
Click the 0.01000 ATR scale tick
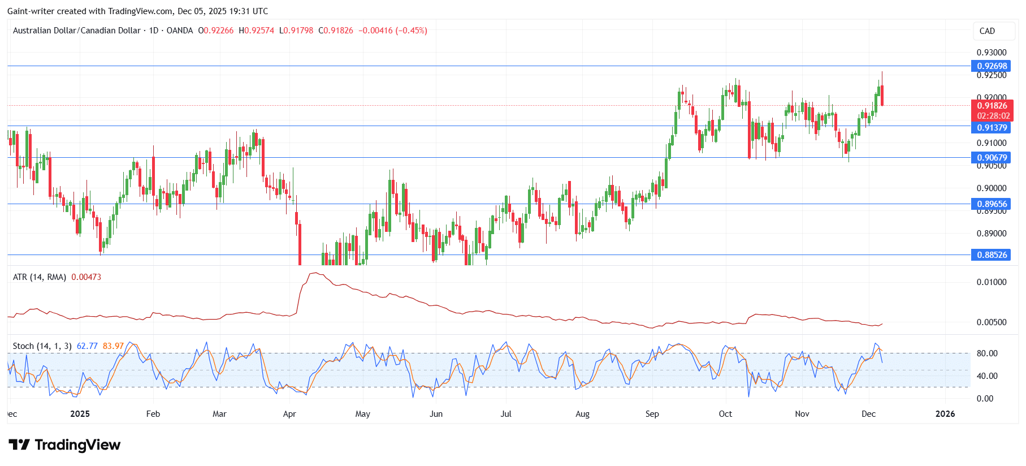pyautogui.click(x=992, y=282)
